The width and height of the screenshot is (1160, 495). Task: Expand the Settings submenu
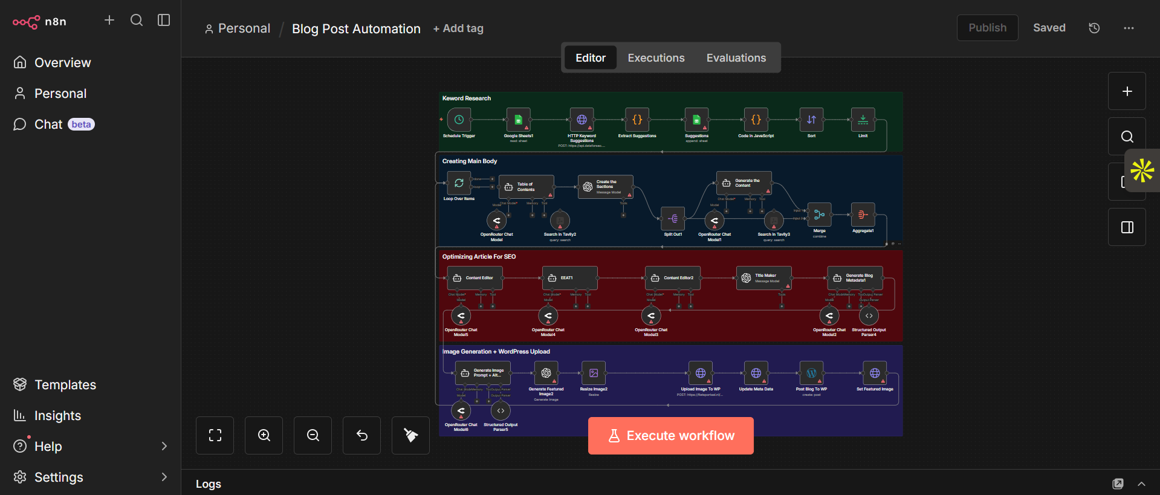tap(164, 477)
